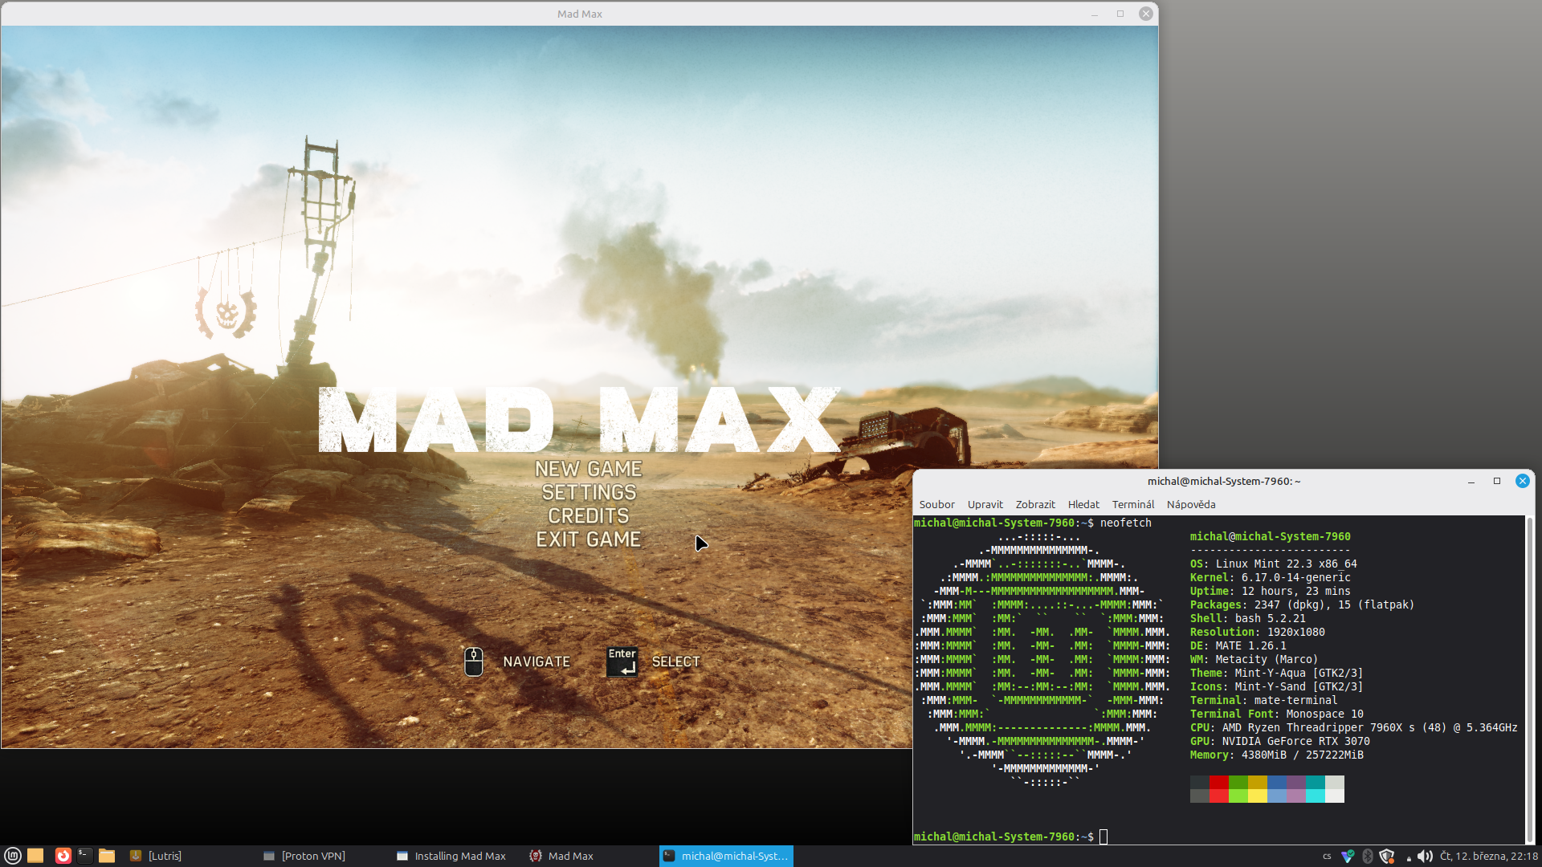
Task: Open the Upravit menu in terminal
Action: (x=985, y=504)
